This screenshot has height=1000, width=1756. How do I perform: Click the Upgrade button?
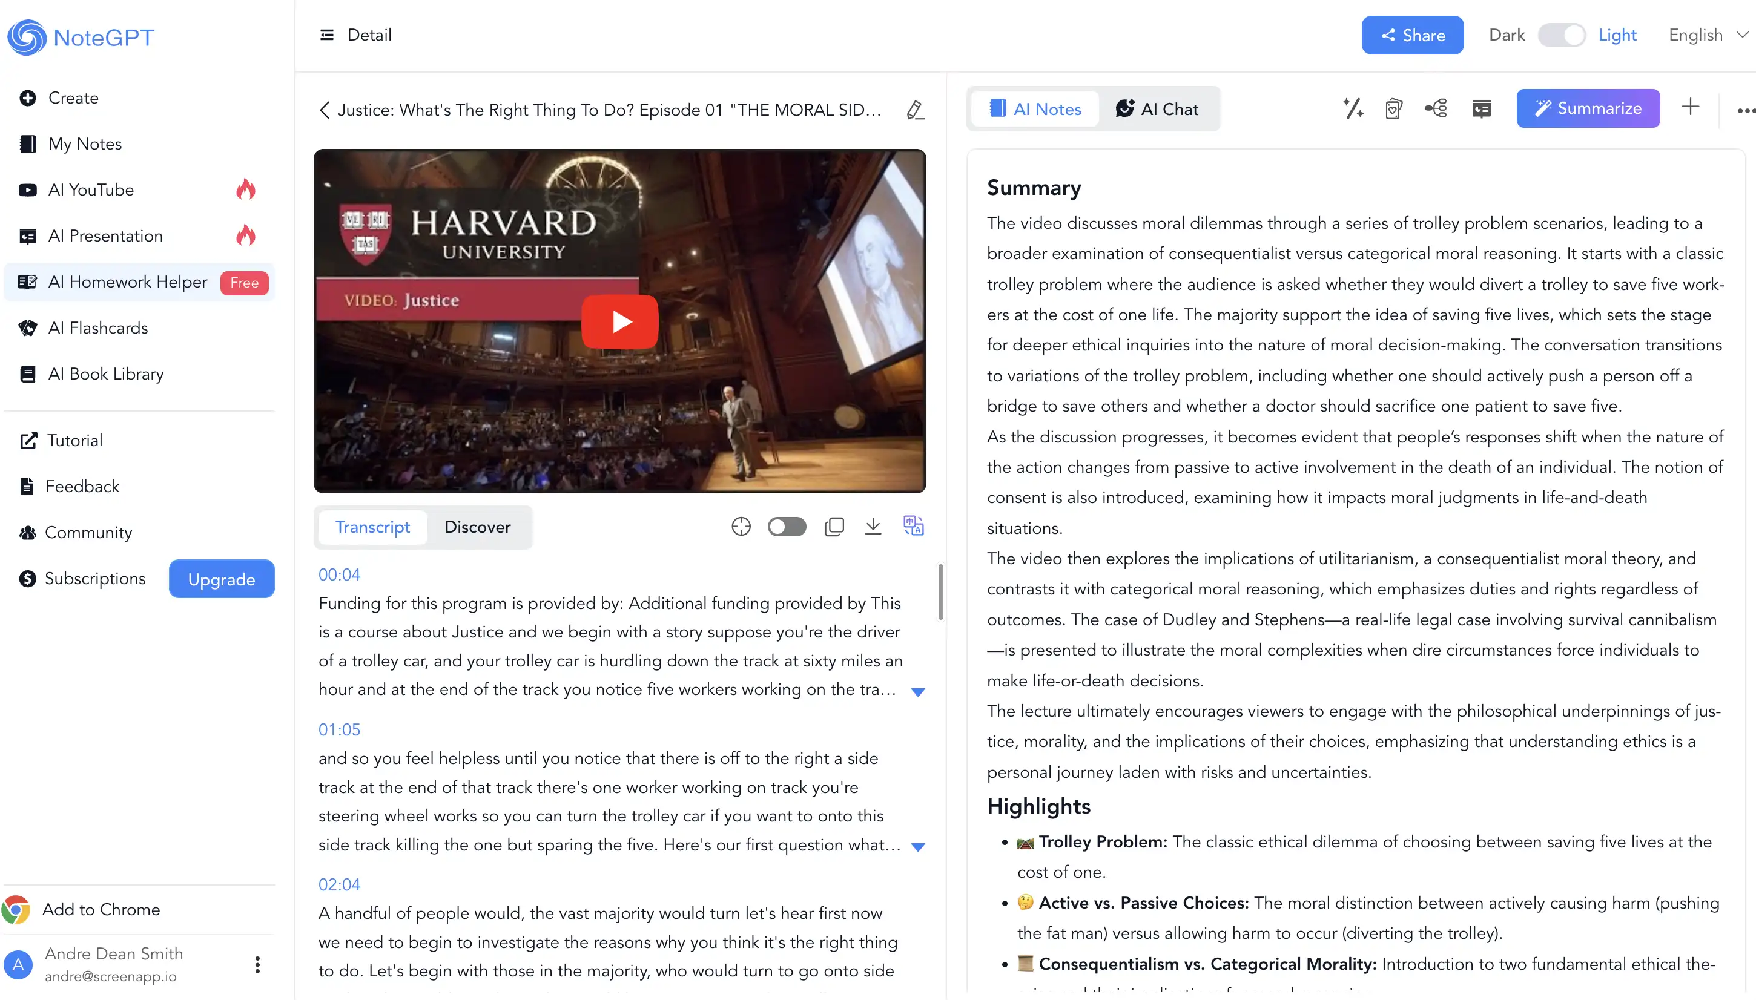coord(221,579)
